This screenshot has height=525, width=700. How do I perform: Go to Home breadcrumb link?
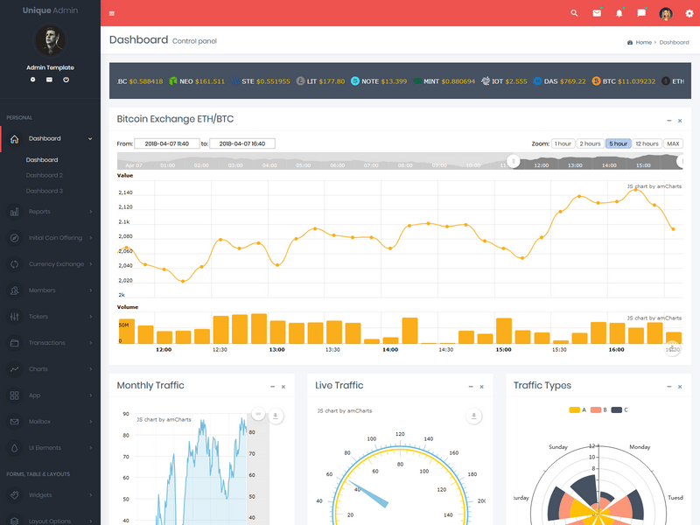(643, 42)
